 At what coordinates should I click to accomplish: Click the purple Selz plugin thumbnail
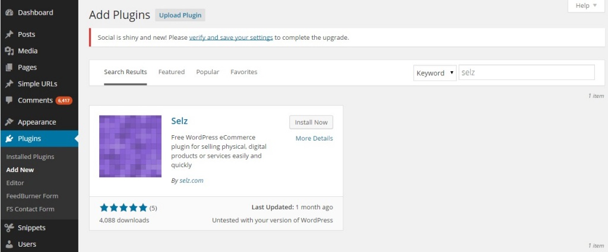(130, 146)
